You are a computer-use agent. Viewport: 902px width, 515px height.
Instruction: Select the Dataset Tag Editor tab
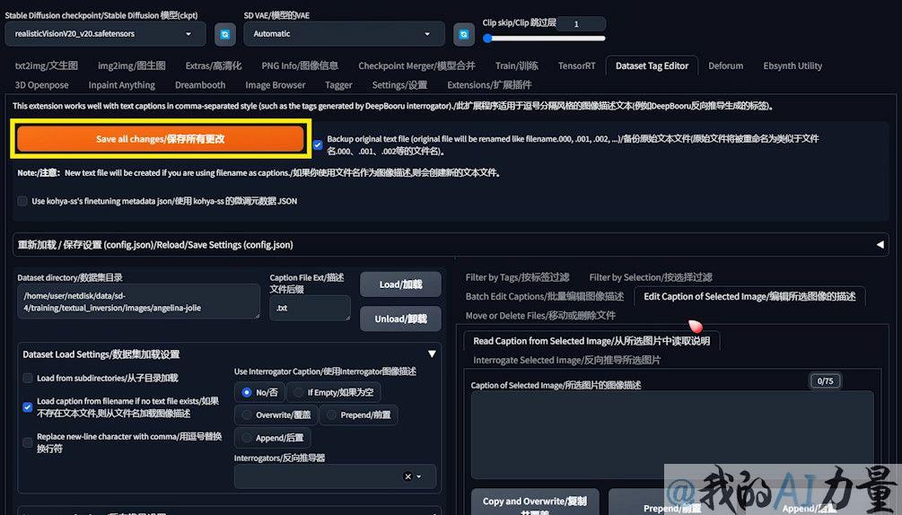coord(652,65)
